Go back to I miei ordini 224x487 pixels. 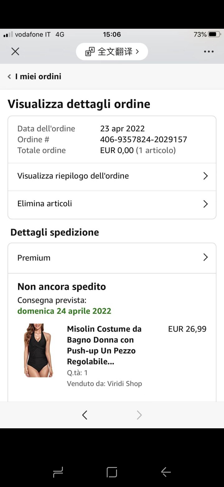[38, 76]
